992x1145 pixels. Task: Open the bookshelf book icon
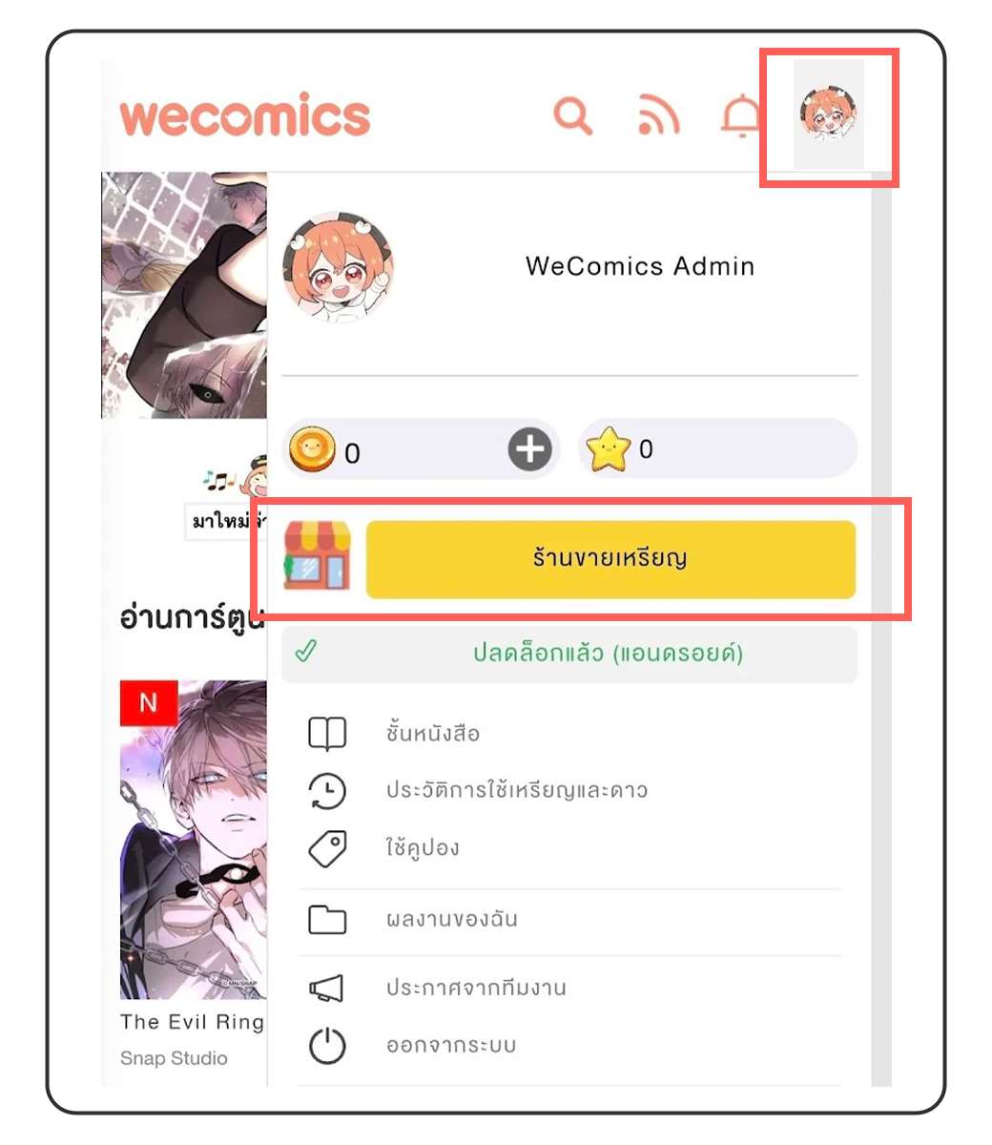pyautogui.click(x=327, y=734)
